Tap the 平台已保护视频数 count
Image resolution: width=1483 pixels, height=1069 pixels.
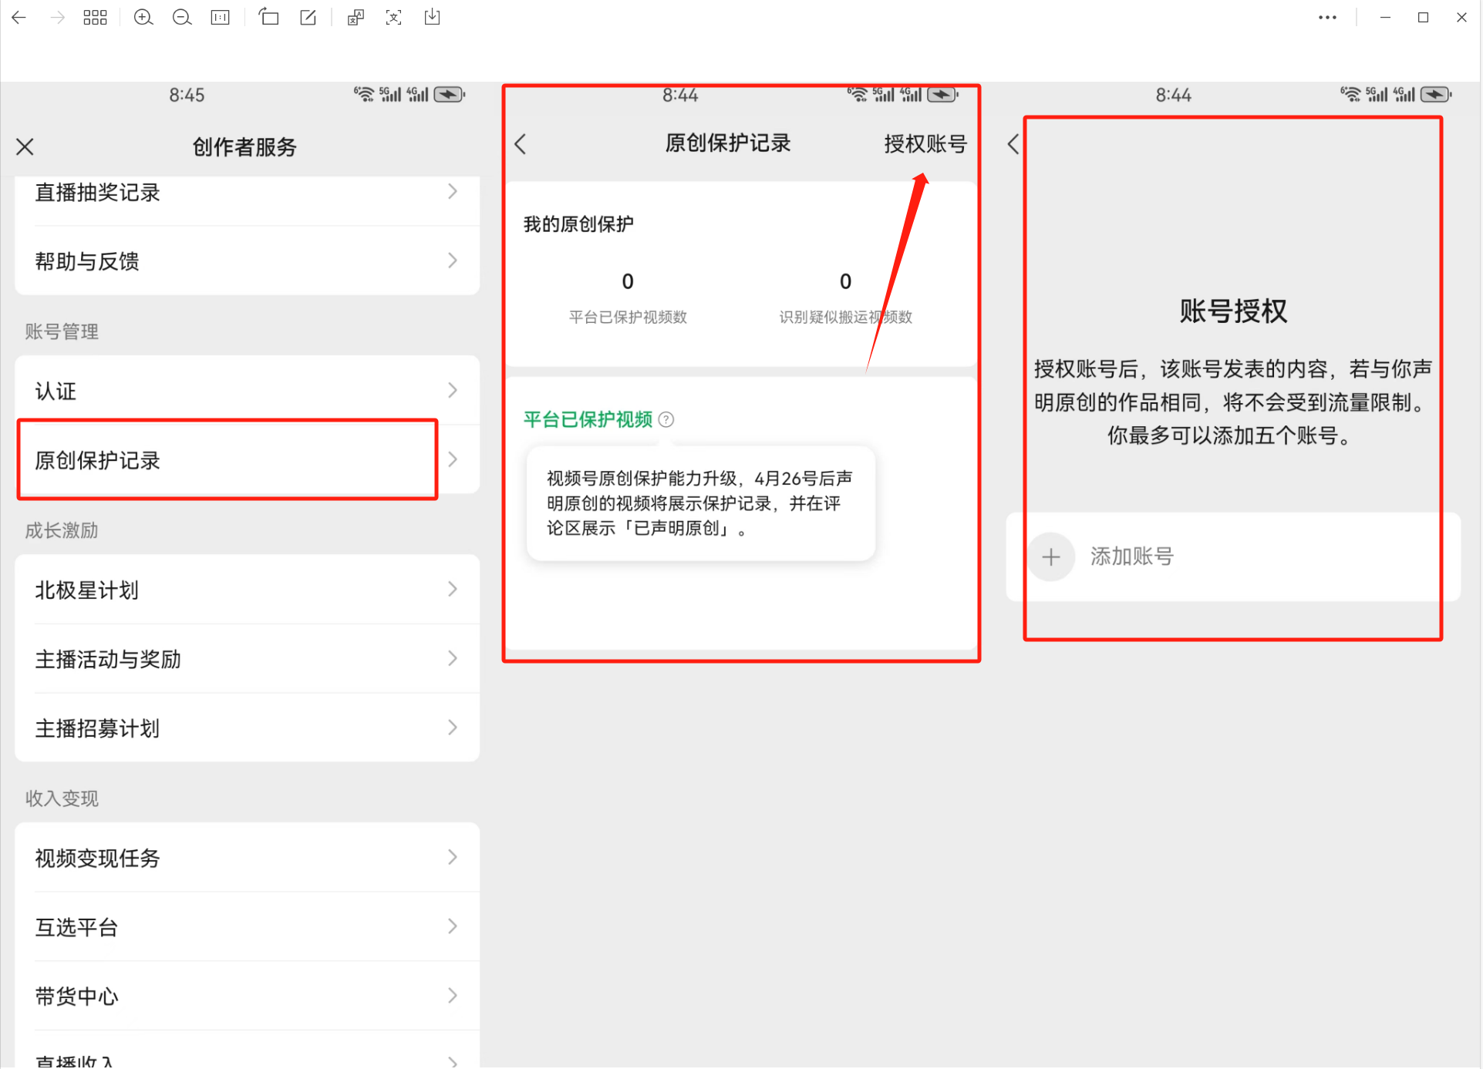click(x=628, y=282)
